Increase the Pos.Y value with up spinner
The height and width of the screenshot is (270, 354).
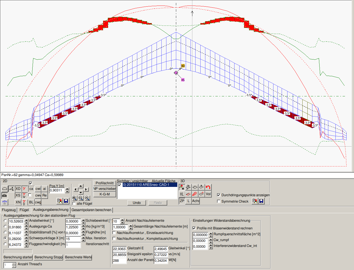tap(67, 189)
